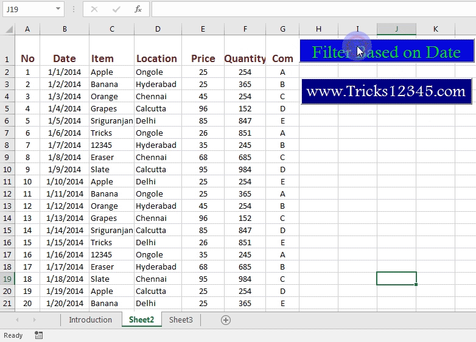The width and height of the screenshot is (476, 342).
Task: Select the Delhi cell in row 21
Action: click(x=158, y=303)
